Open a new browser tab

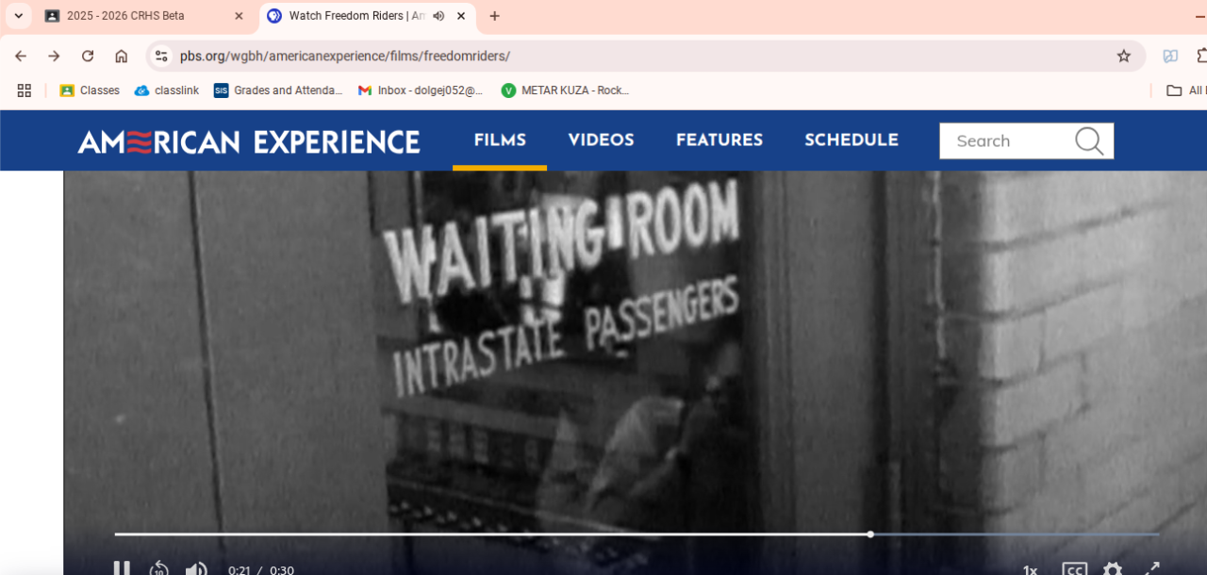[x=495, y=16]
